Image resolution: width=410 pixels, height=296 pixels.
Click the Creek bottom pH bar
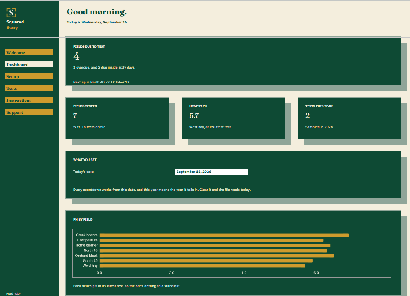(224, 235)
